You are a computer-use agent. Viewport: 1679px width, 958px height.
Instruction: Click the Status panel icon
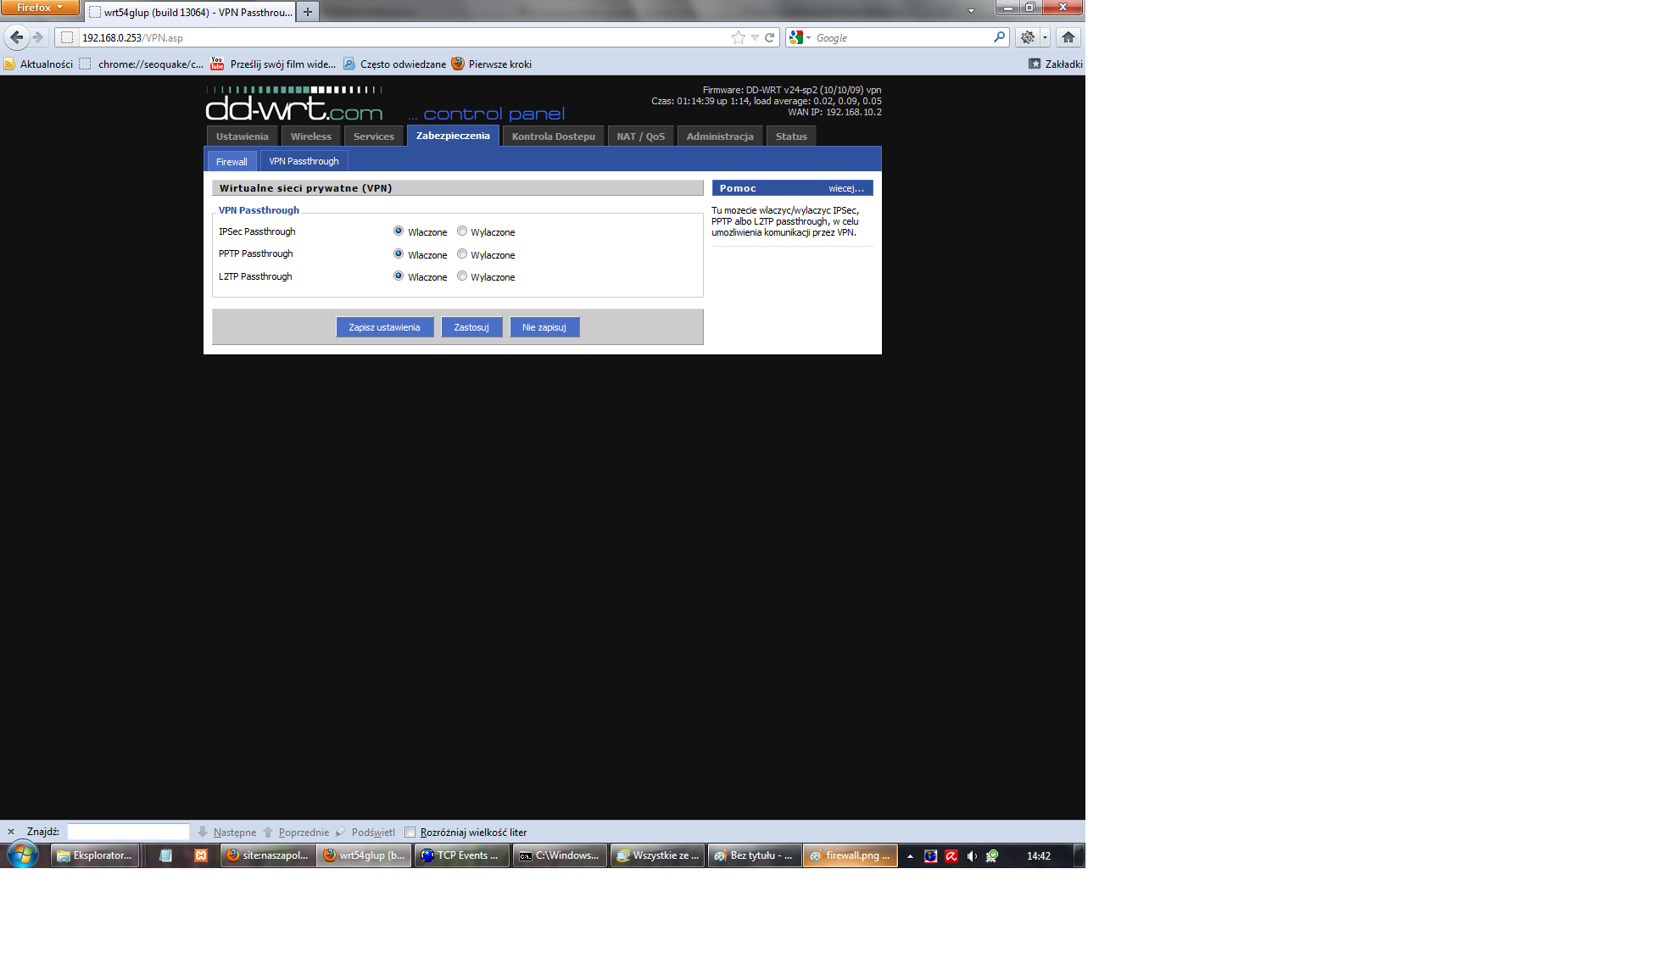(x=791, y=136)
